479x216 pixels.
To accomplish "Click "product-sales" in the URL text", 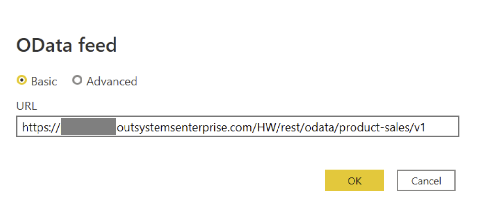I will [x=373, y=128].
